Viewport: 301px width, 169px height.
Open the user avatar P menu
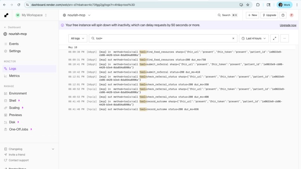tap(291, 15)
